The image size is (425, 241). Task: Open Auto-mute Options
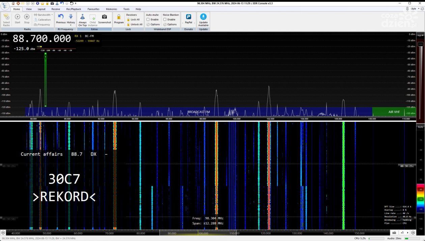pyautogui.click(x=153, y=24)
